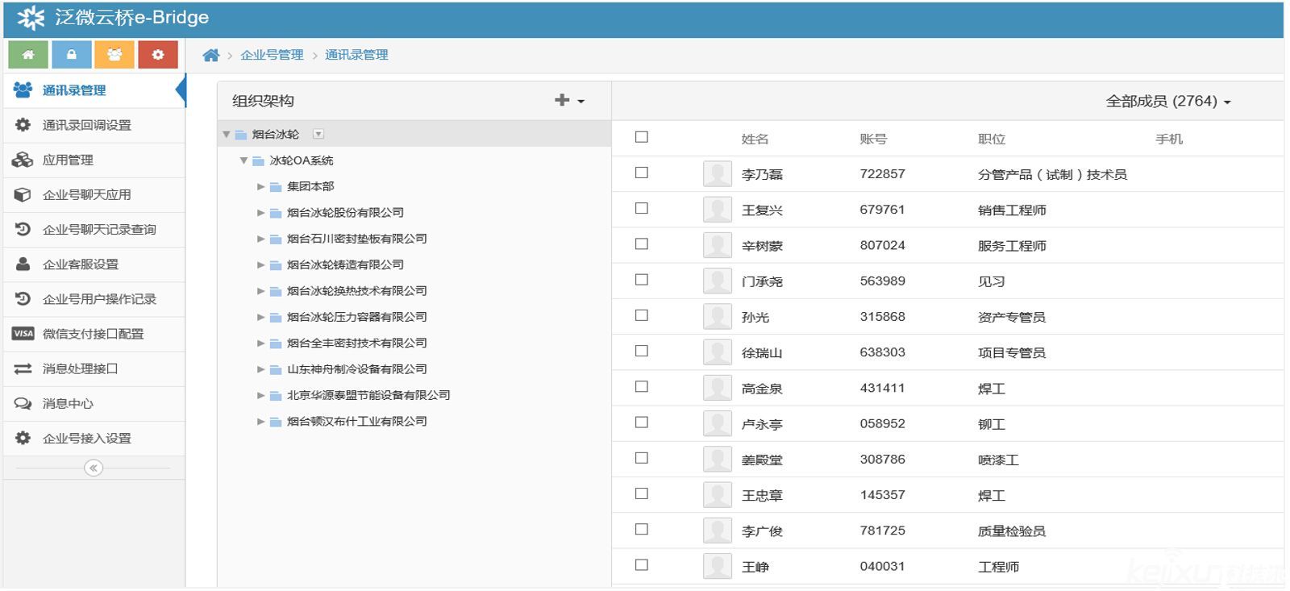Click the orange users group button
Viewport: 1290px width, 591px height.
(114, 55)
